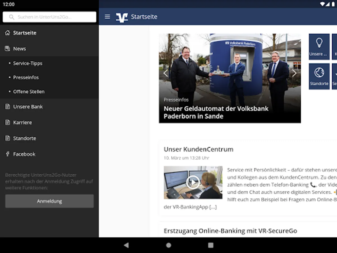Open the Standorte globe tile
The image size is (337, 253).
coord(319,76)
